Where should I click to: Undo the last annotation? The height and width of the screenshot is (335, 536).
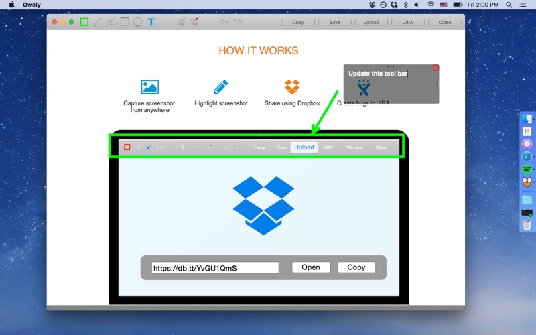[x=224, y=22]
